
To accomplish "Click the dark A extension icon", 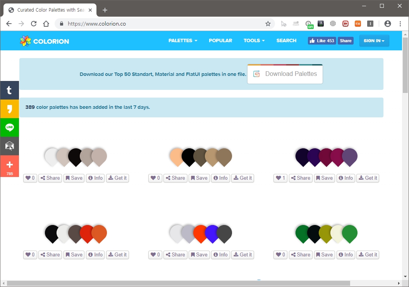I will click(321, 24).
